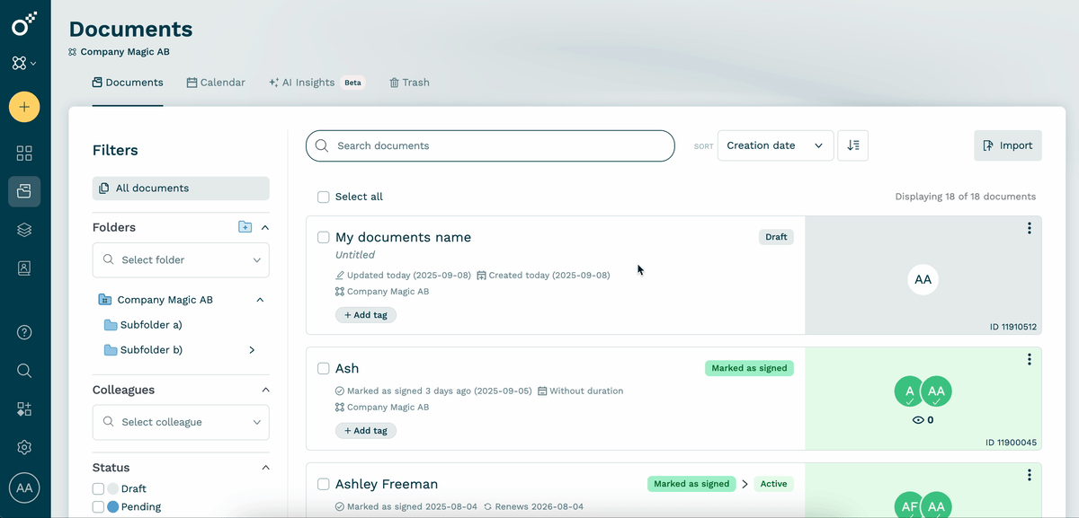Open the Creation date sort dropdown

775,145
